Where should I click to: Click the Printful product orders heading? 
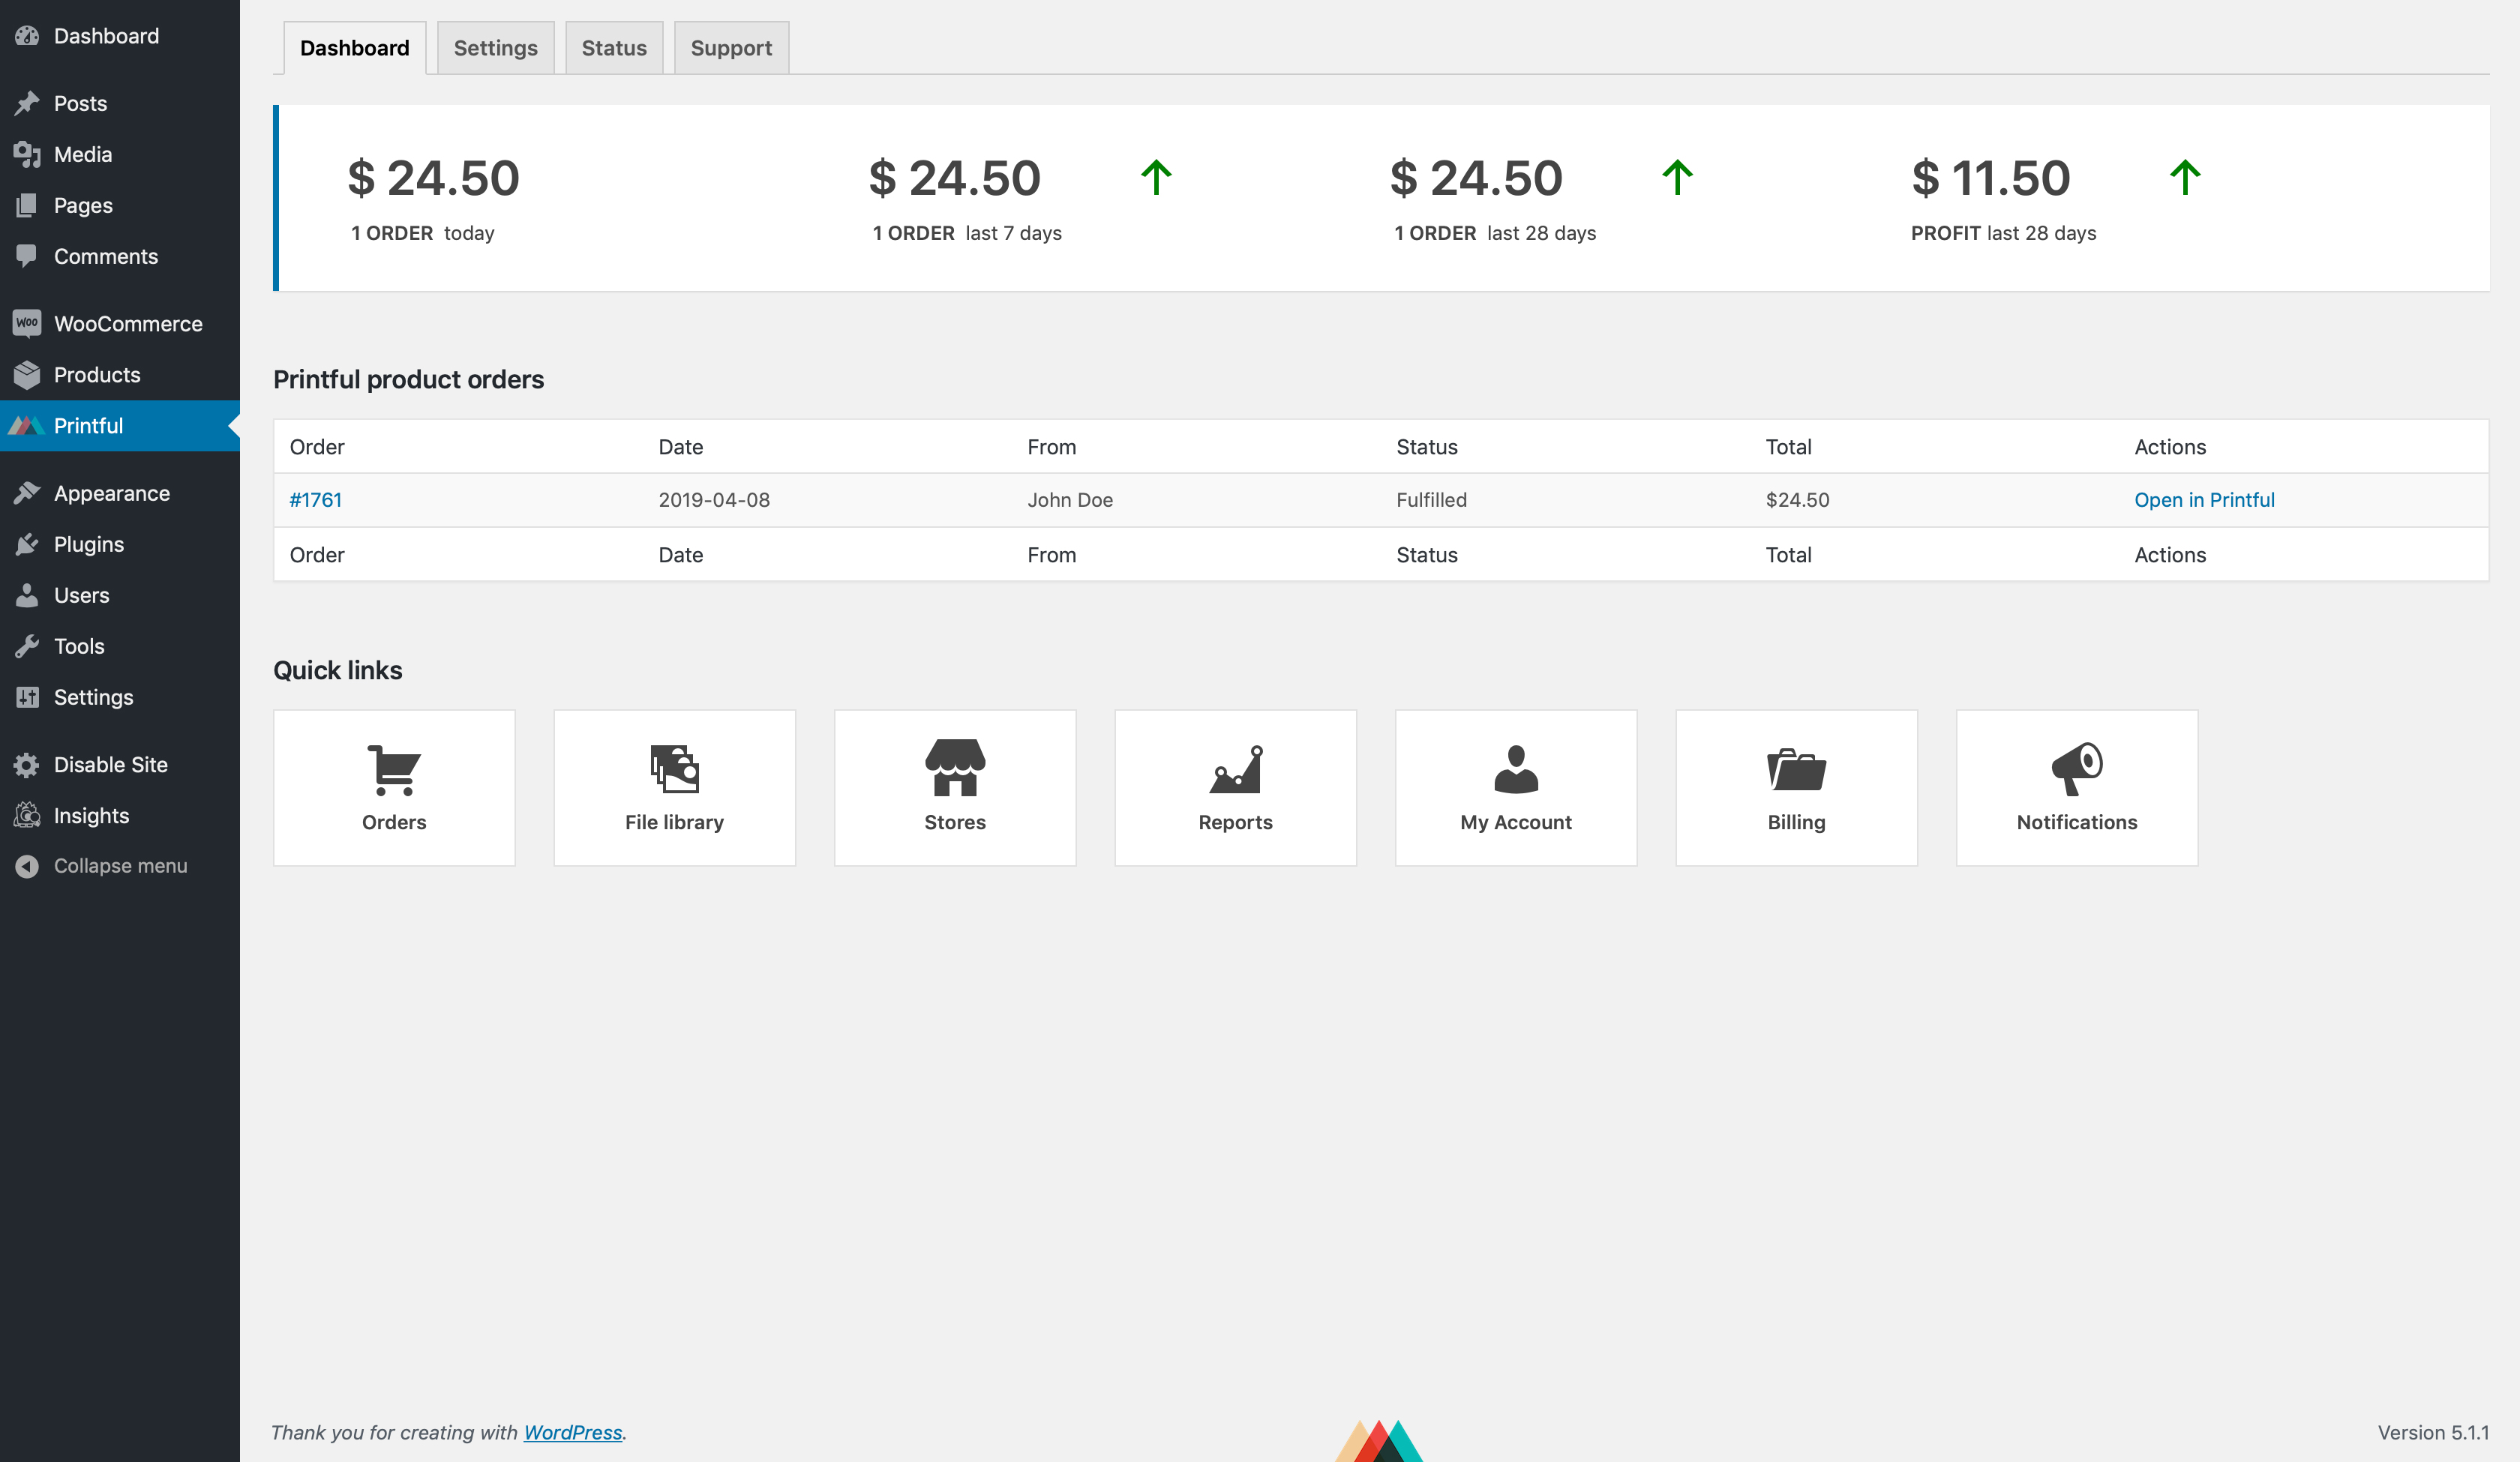(x=408, y=379)
